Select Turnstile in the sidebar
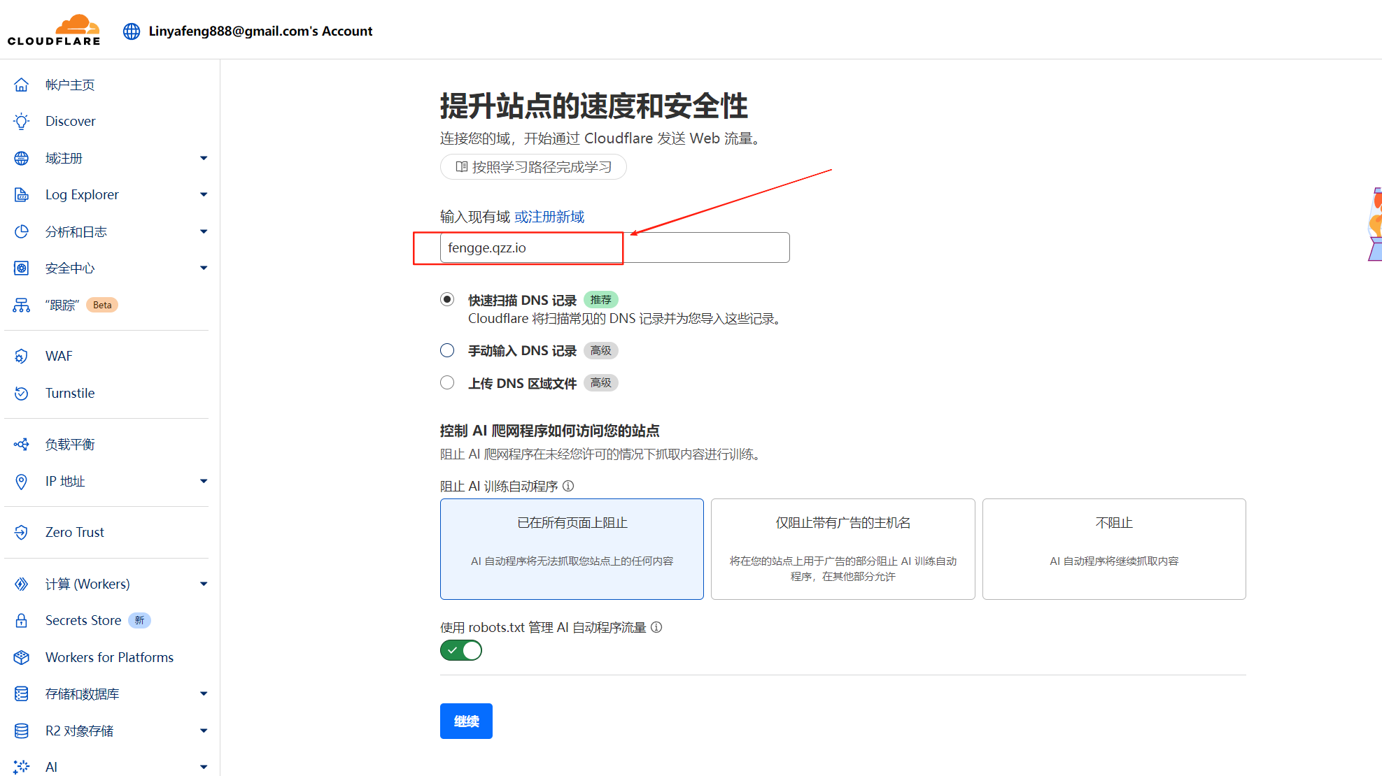Screen dimensions: 1382x776 tap(69, 393)
